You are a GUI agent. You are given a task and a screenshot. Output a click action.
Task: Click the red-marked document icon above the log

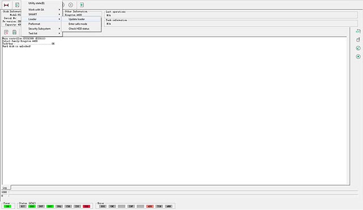point(6,32)
